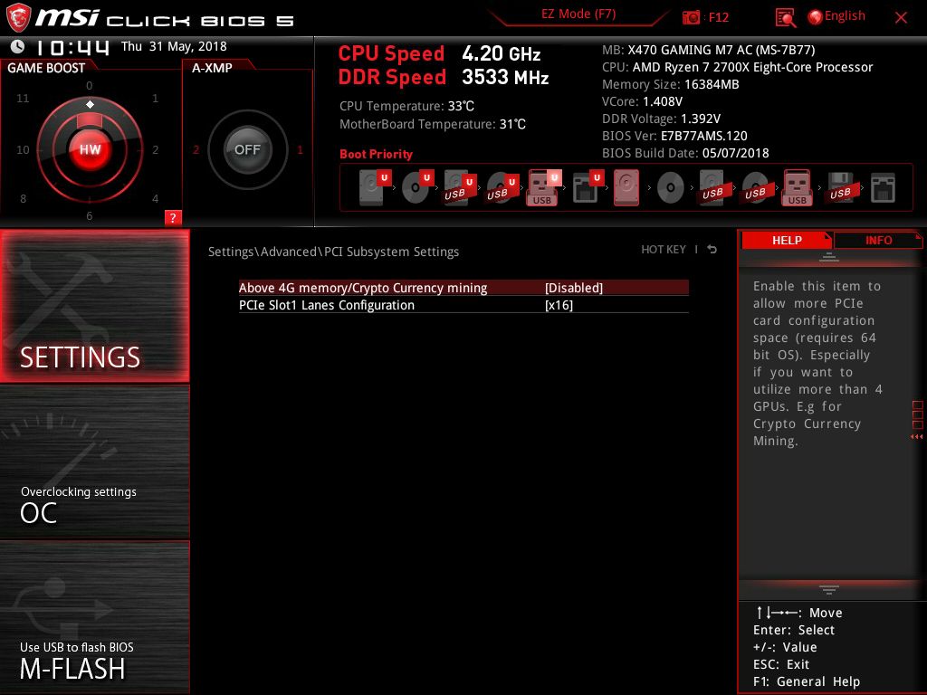
Task: Select the legacy USB key boot device
Action: (x=797, y=187)
